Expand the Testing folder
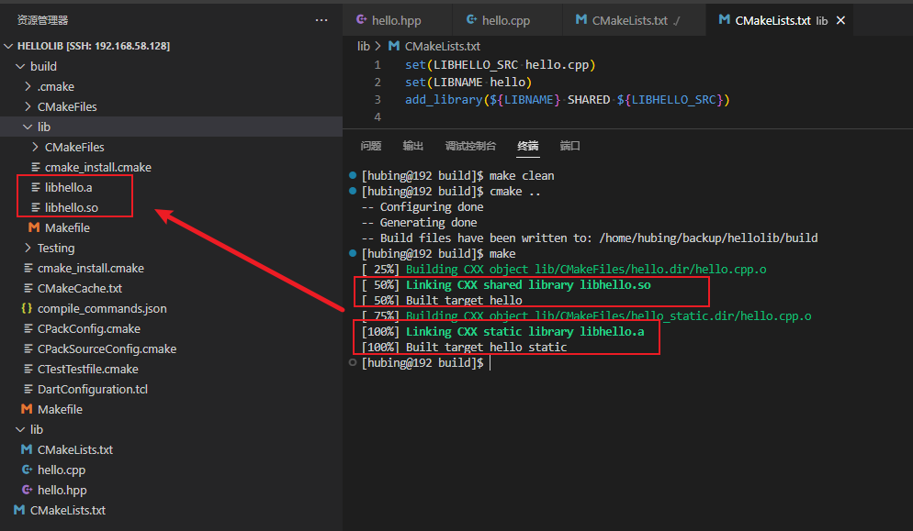Viewport: 913px width, 531px height. [28, 248]
